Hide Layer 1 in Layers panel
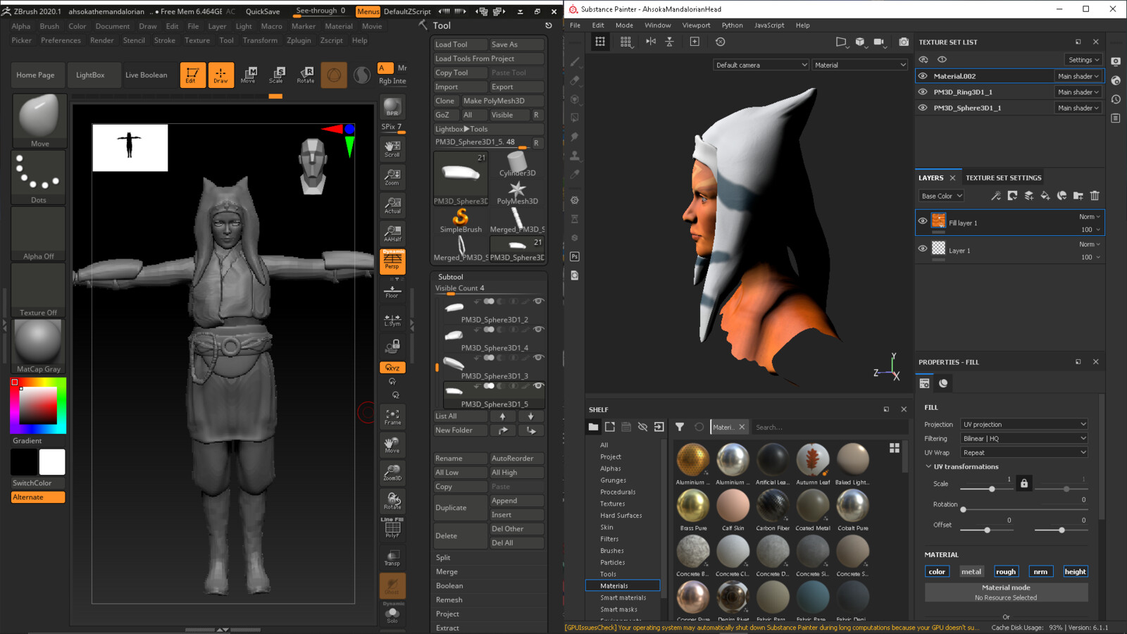The height and width of the screenshot is (634, 1127). click(x=923, y=248)
